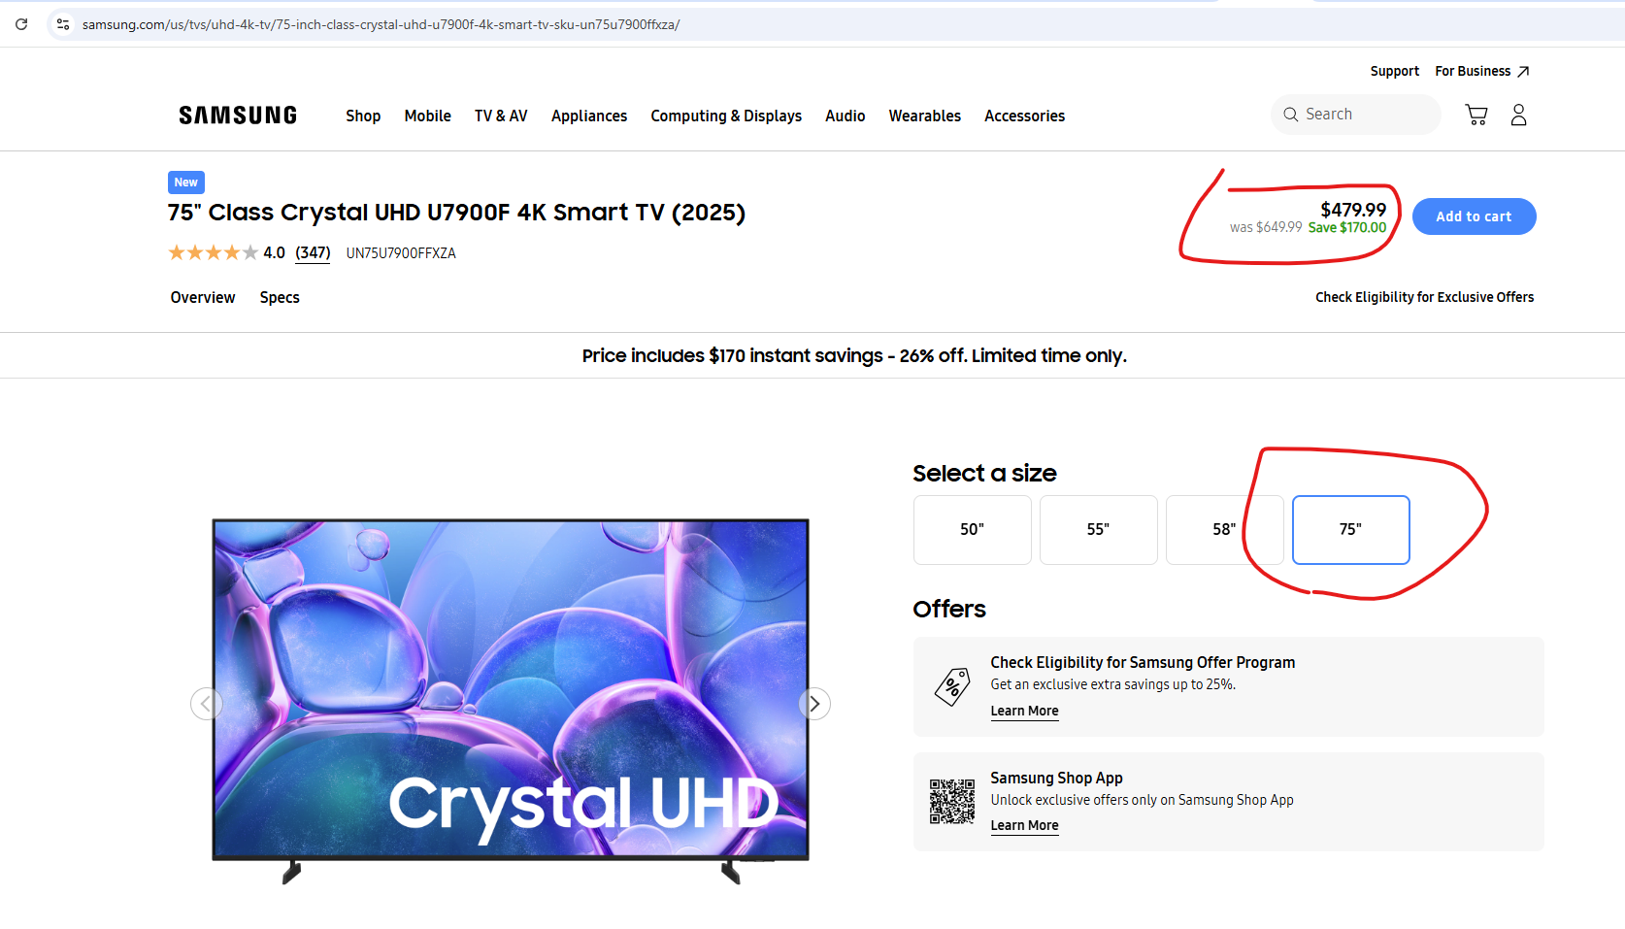This screenshot has width=1625, height=929.
Task: Switch to the Specs tab
Action: [x=280, y=298]
